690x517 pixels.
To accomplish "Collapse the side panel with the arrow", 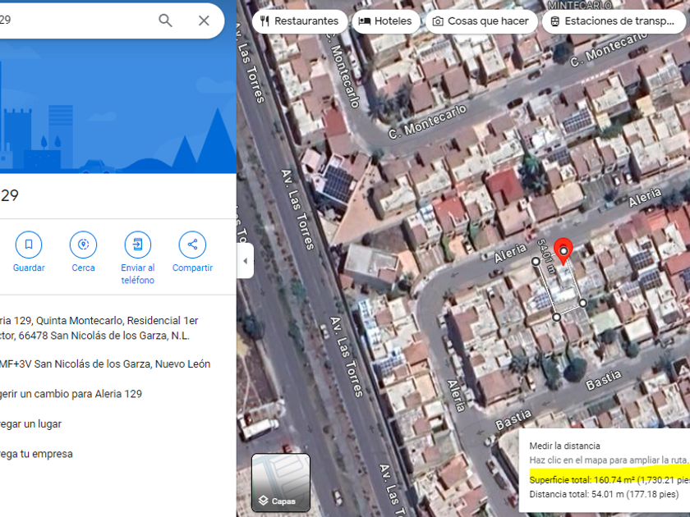I will pos(245,261).
